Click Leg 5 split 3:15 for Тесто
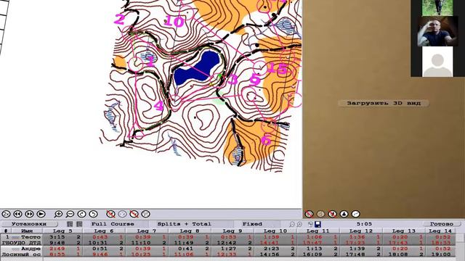Image resolution: width=465 pixels, height=261 pixels. tap(57, 237)
